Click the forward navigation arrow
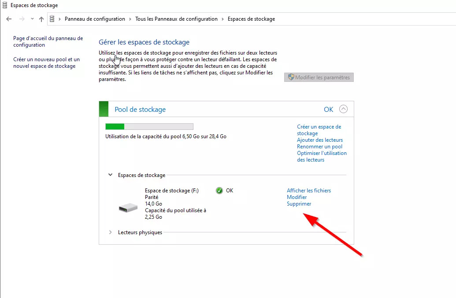456x298 pixels. 21,19
